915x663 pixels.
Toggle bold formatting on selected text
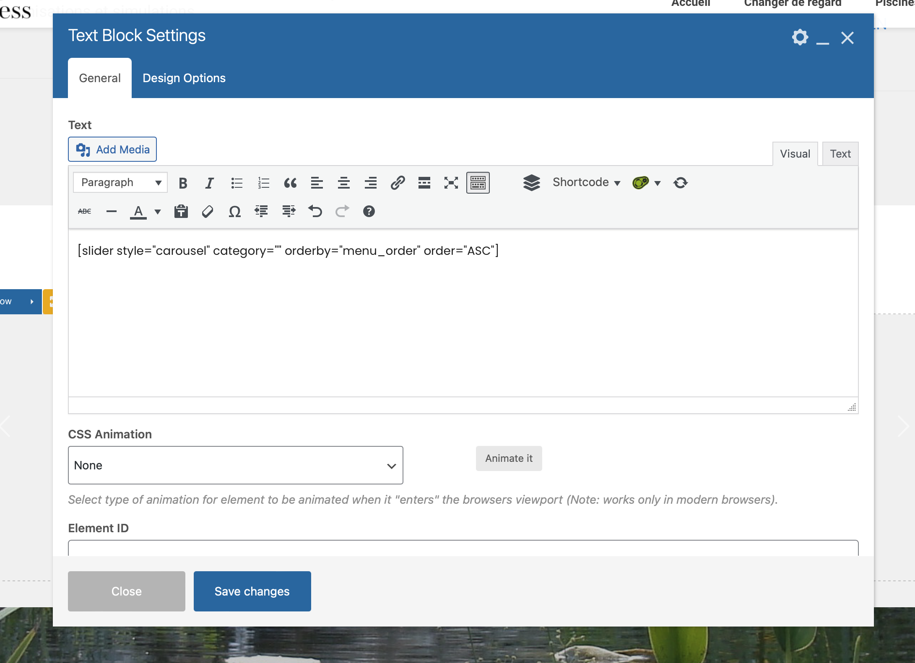(182, 182)
